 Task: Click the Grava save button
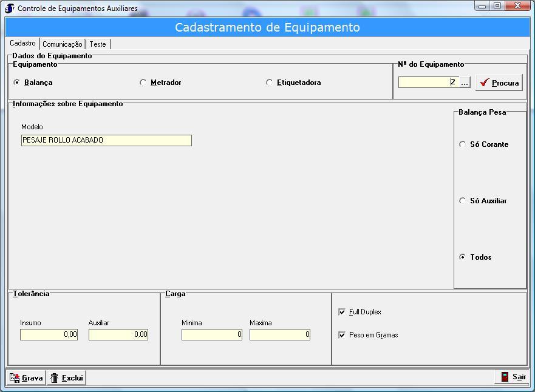26,377
